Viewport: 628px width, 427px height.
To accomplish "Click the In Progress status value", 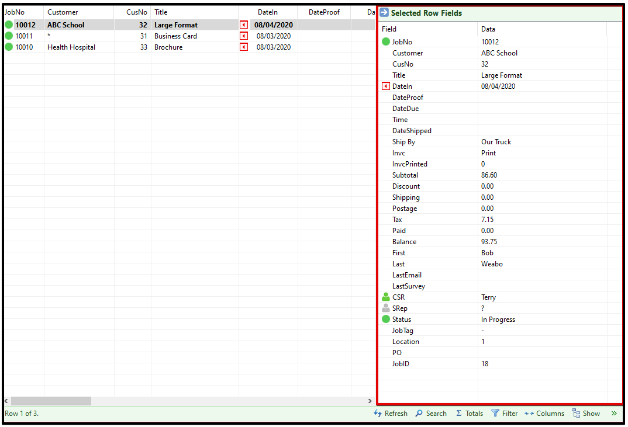I will tap(498, 320).
